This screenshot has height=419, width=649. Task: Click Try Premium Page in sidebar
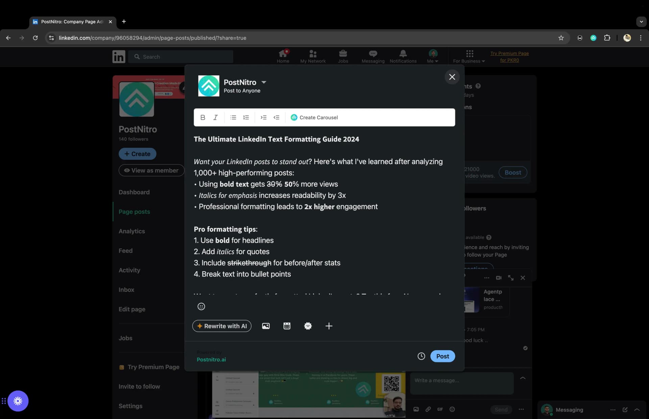tap(149, 367)
